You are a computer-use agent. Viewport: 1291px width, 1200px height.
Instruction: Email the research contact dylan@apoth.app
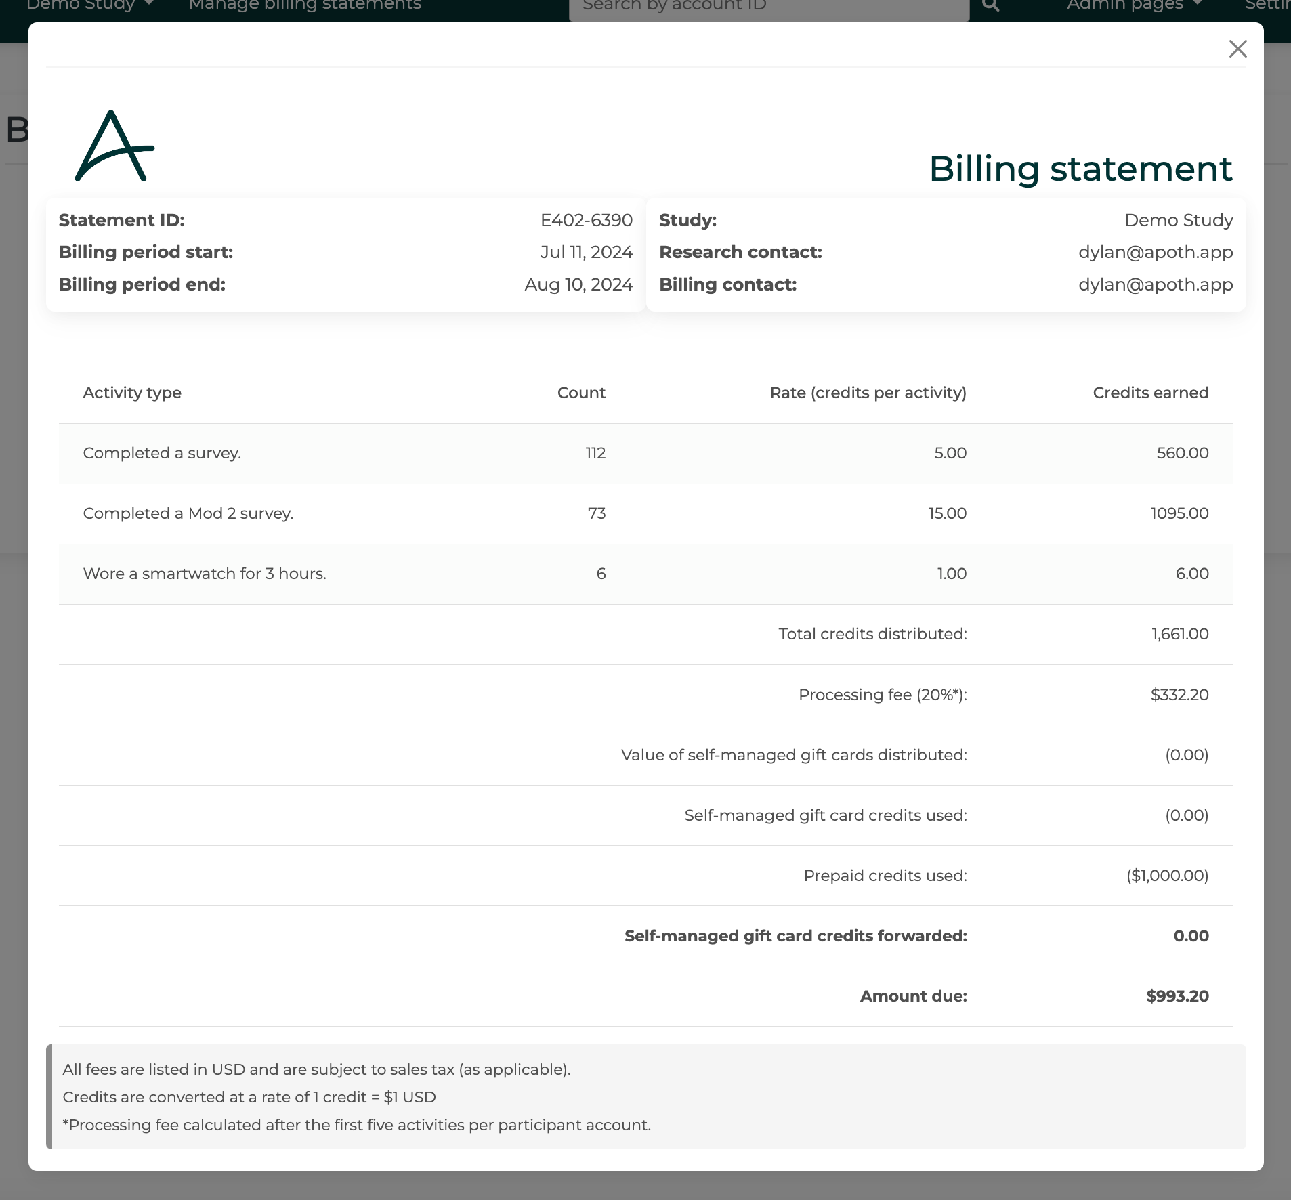coord(1156,252)
